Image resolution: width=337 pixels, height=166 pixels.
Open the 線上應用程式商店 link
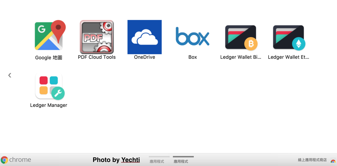pyautogui.click(x=312, y=160)
